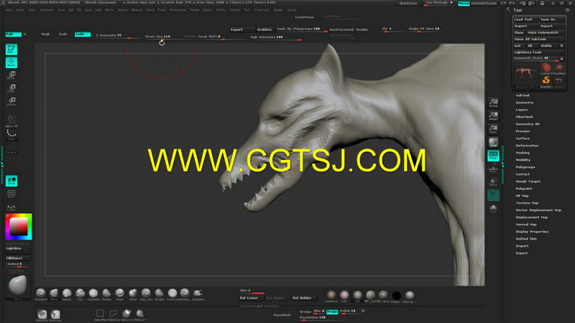This screenshot has width=575, height=323.
Task: Toggle the DynaMesh Project option
Action: [x=332, y=312]
